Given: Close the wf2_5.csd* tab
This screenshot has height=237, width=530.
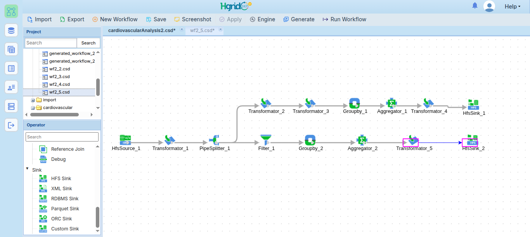Looking at the screenshot, I should pos(220,29).
